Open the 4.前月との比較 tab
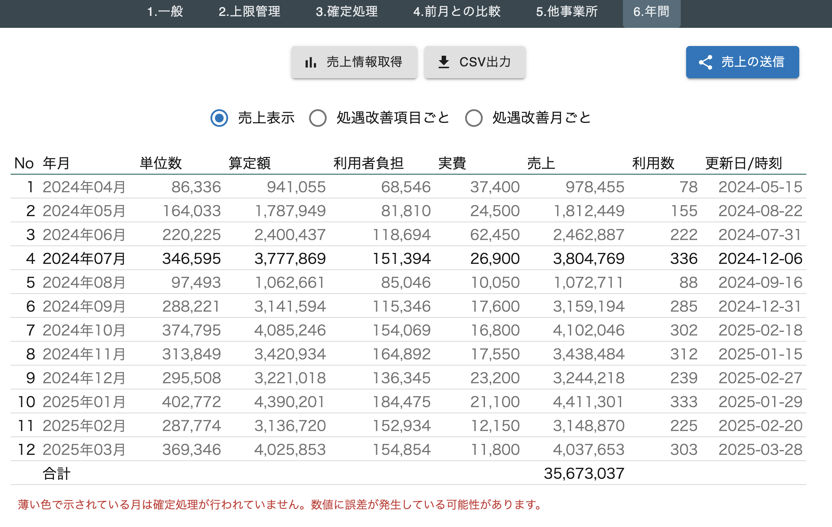This screenshot has height=527, width=832. click(x=457, y=12)
